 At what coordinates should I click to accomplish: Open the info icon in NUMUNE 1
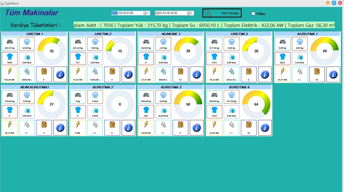coord(197,74)
